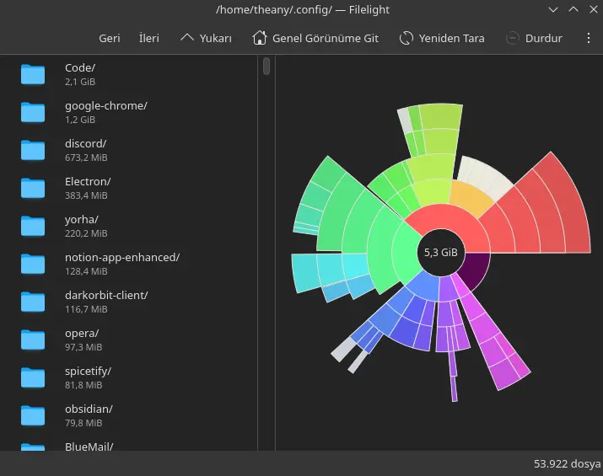
Task: Click the Geri back button
Action: [110, 39]
